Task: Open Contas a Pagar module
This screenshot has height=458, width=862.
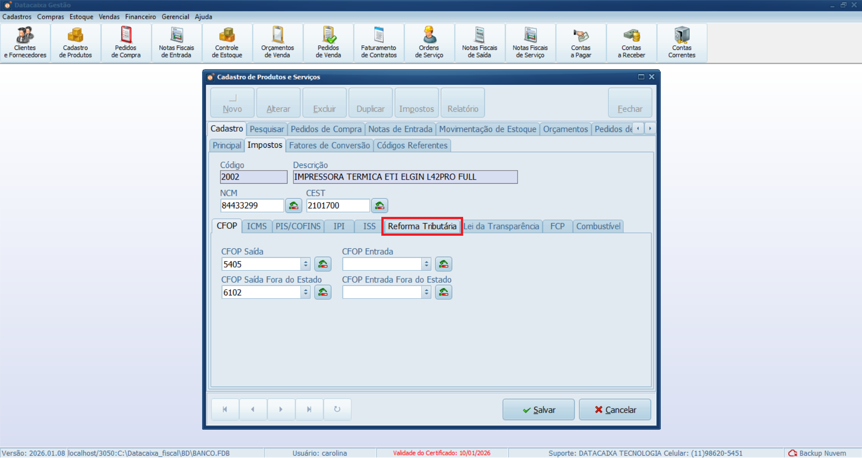Action: tap(580, 43)
